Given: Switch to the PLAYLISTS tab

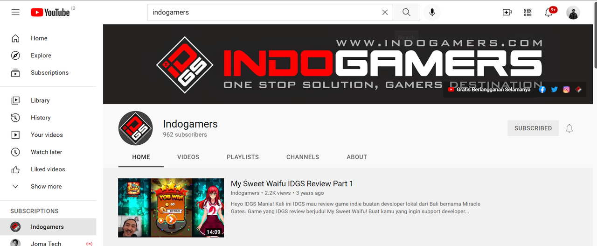Looking at the screenshot, I should (x=243, y=157).
